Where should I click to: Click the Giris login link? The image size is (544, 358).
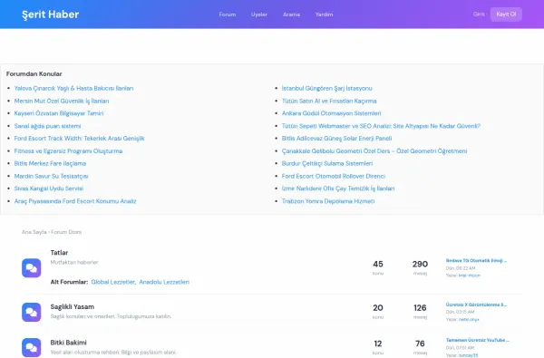(479, 15)
